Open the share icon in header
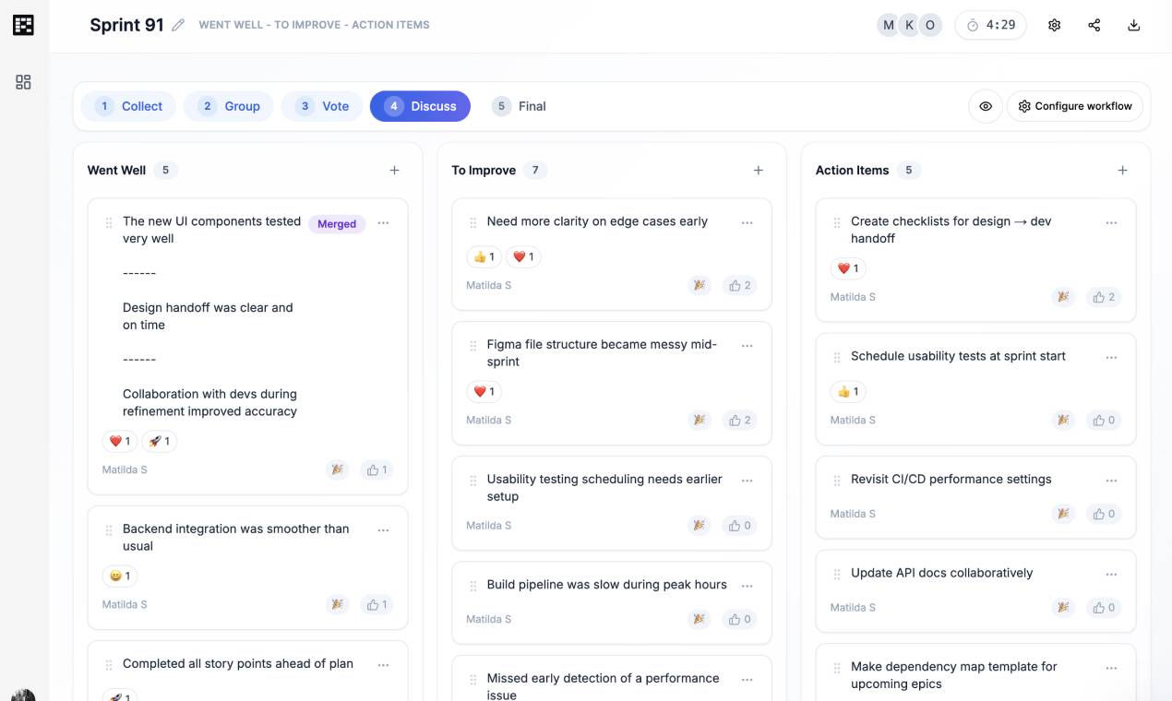The width and height of the screenshot is (1172, 701). (1094, 26)
